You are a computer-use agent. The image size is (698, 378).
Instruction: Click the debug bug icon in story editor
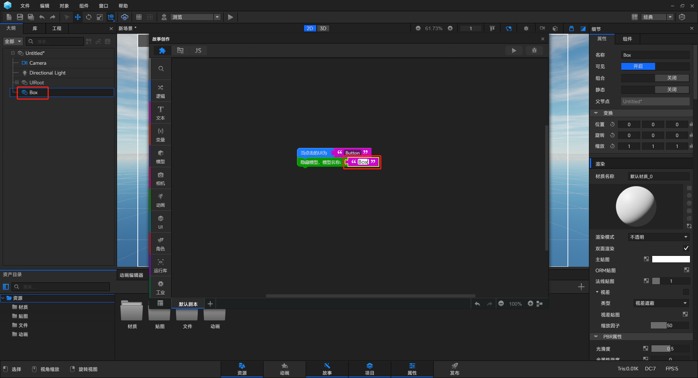[534, 51]
